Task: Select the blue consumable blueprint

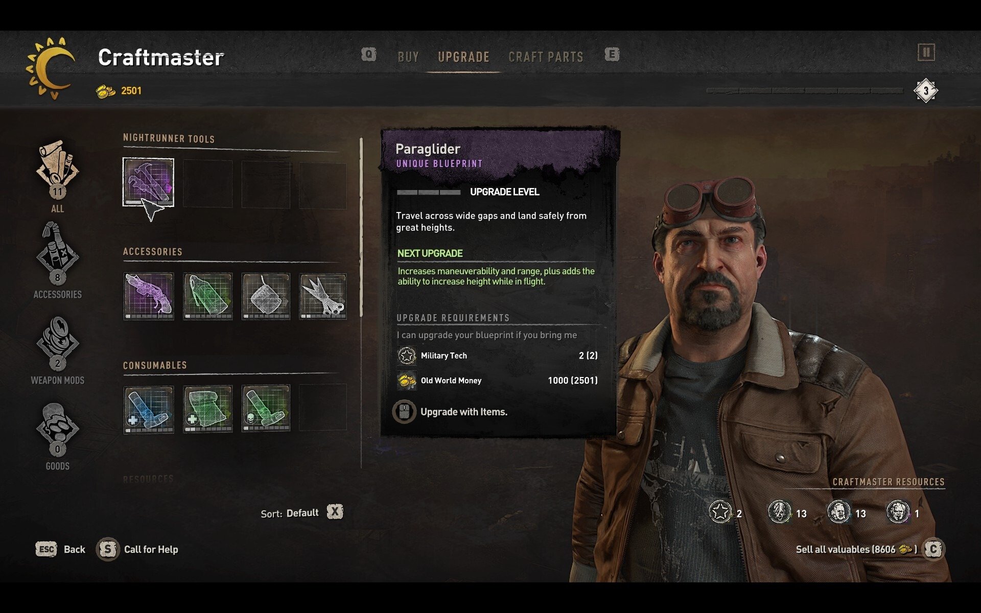Action: [149, 409]
